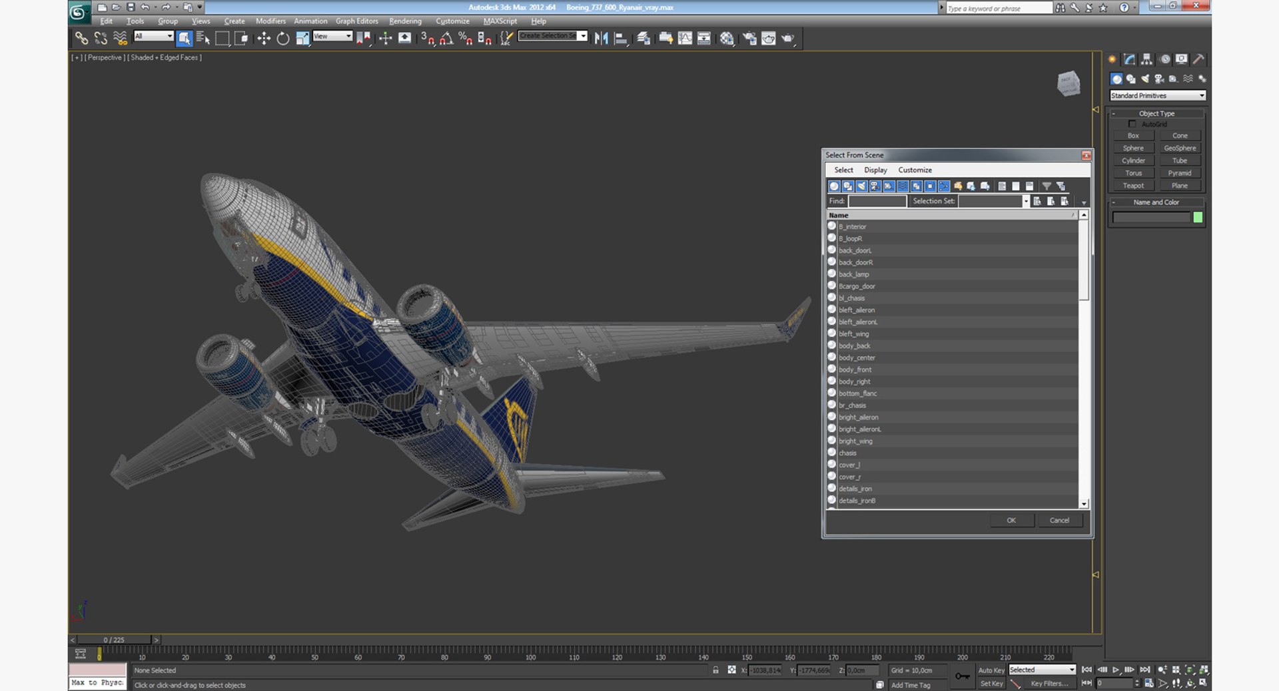
Task: Toggle Display Shapes filter in Select From Scene
Action: [848, 186]
